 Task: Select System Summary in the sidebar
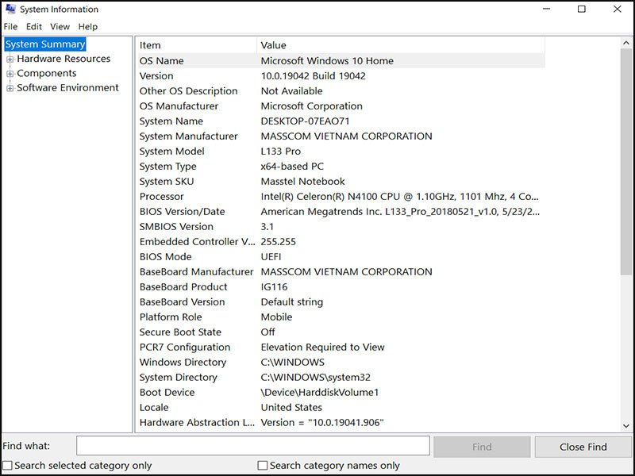pyautogui.click(x=44, y=44)
